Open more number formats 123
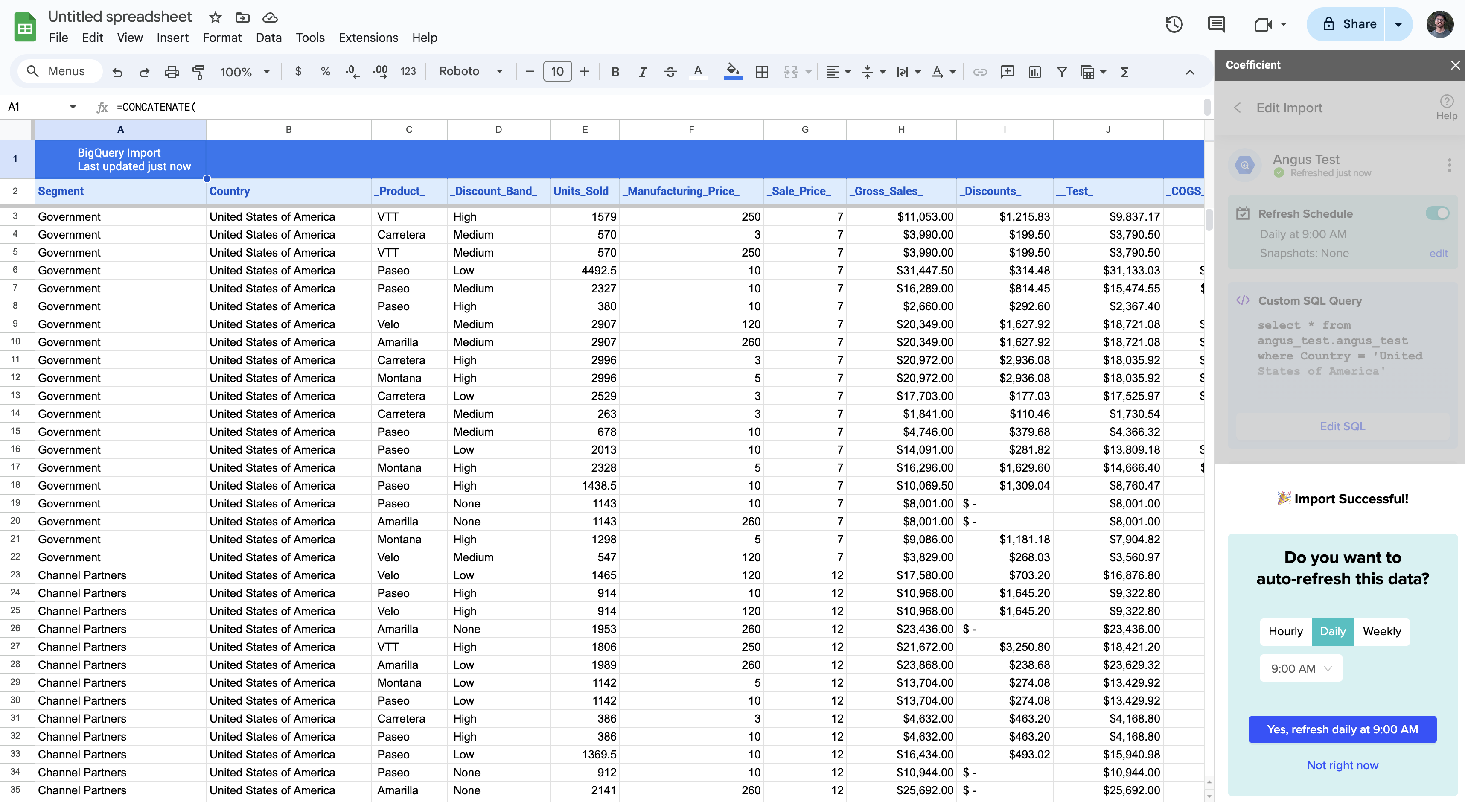 408,72
